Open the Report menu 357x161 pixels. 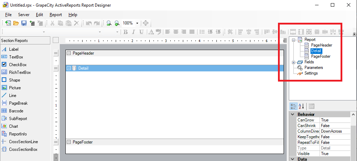[x=56, y=15]
